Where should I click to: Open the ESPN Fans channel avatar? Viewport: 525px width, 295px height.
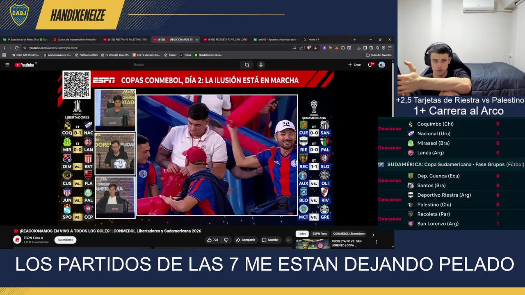pyautogui.click(x=17, y=240)
